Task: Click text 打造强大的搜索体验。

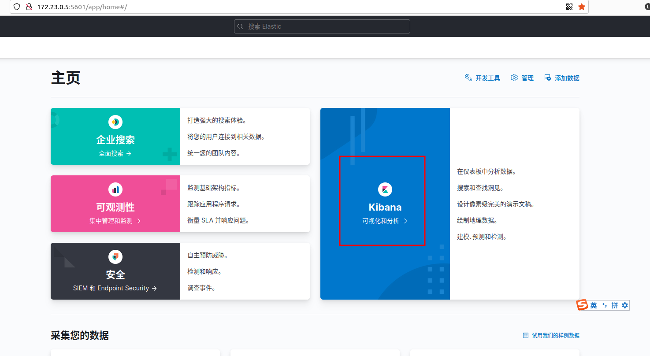Action: 216,120
